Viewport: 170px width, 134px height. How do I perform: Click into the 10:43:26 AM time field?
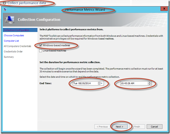coord(134,83)
